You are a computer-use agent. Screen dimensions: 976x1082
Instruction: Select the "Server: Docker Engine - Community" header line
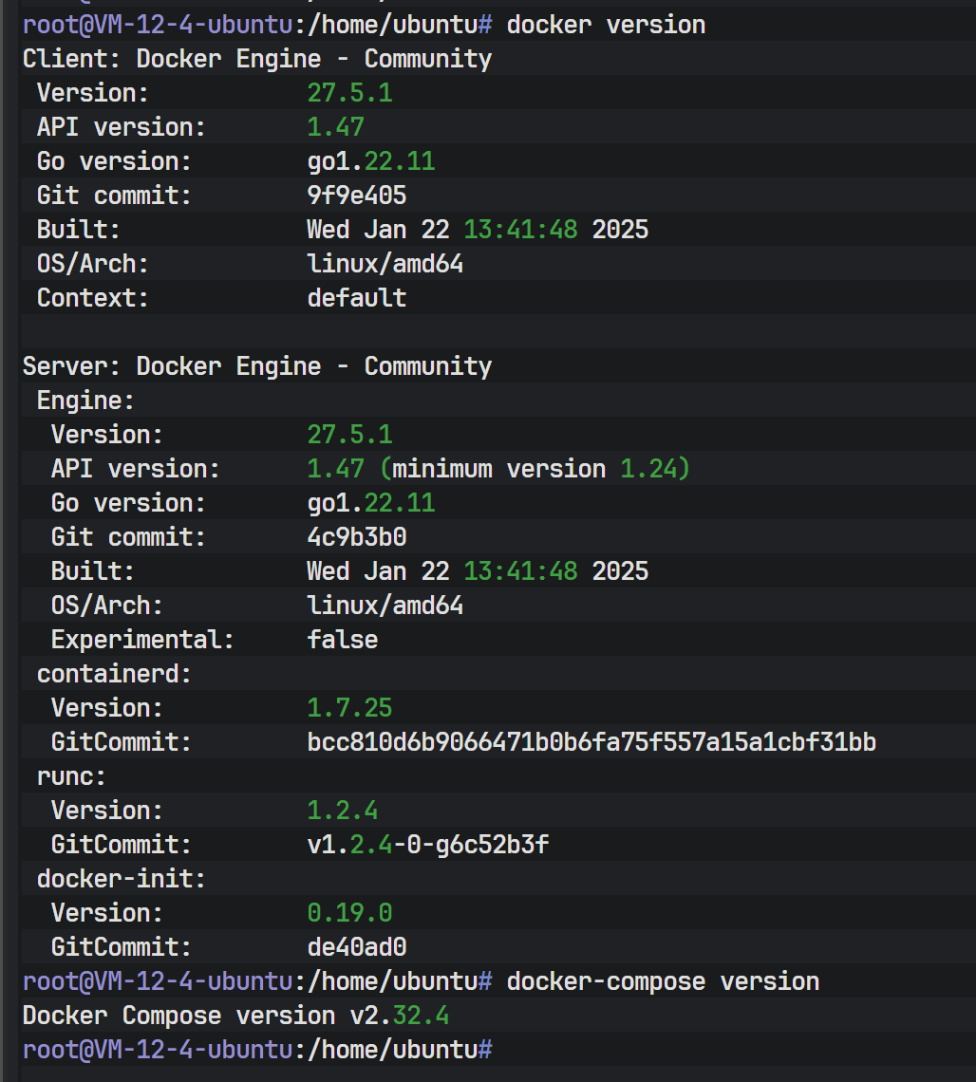click(x=256, y=366)
